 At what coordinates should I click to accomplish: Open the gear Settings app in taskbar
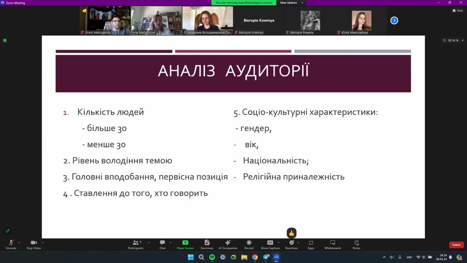[223, 257]
